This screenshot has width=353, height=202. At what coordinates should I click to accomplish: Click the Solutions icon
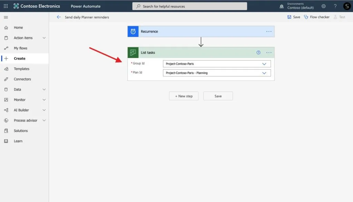pos(6,131)
